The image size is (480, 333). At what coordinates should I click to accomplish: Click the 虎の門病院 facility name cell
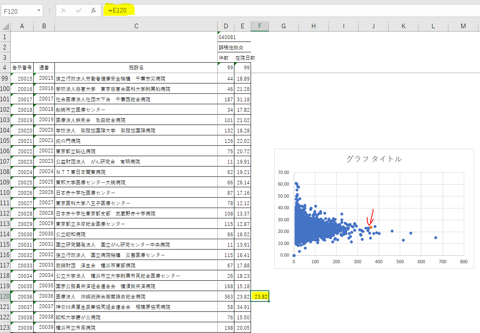[x=136, y=141]
